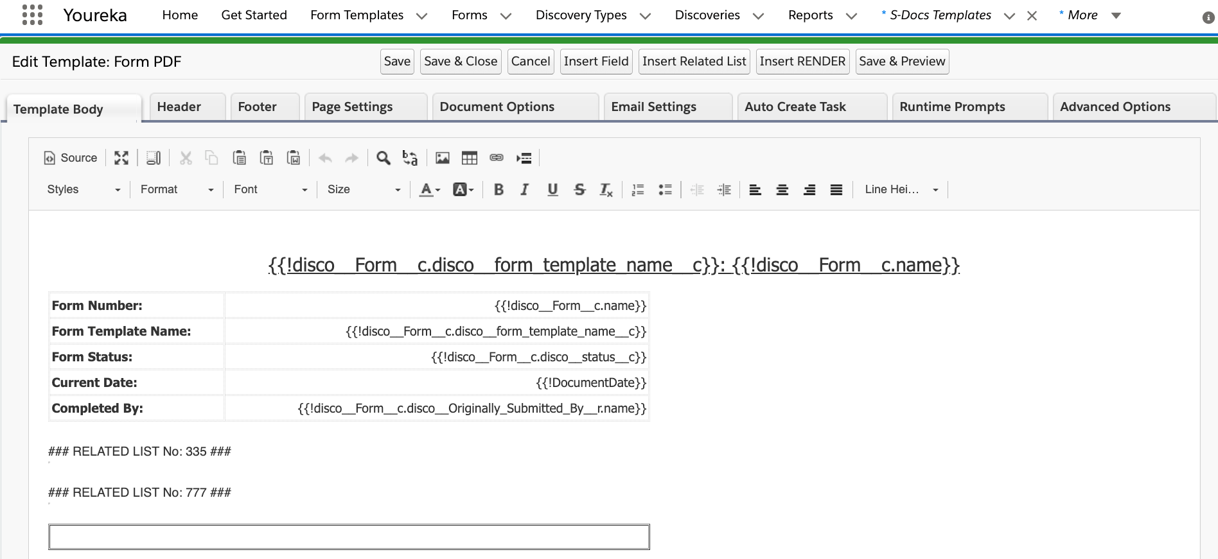Switch to the Page Settings tab
The height and width of the screenshot is (559, 1218).
[366, 107]
